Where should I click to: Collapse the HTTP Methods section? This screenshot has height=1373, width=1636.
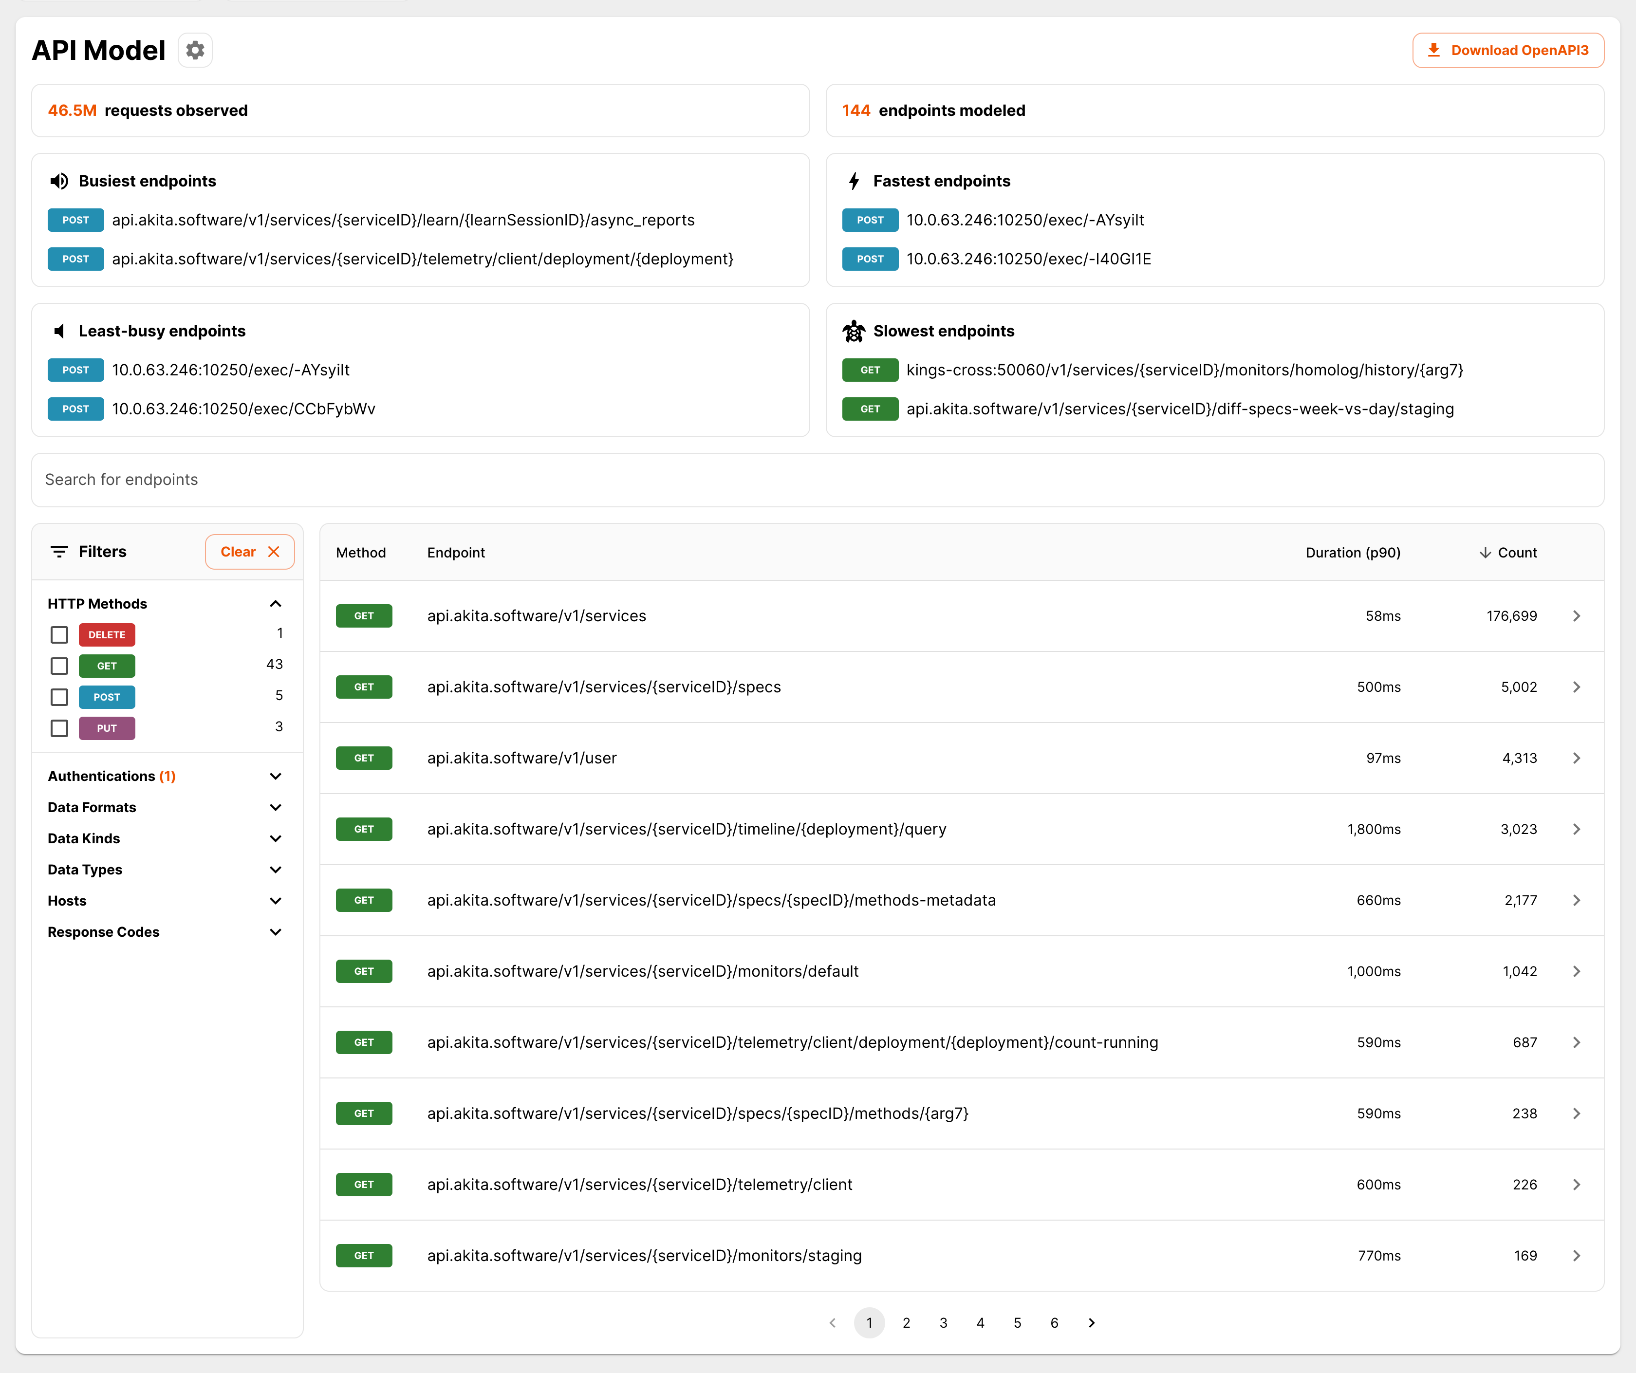[275, 604]
